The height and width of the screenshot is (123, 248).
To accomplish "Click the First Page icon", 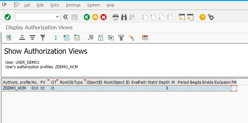I will tap(144, 17).
